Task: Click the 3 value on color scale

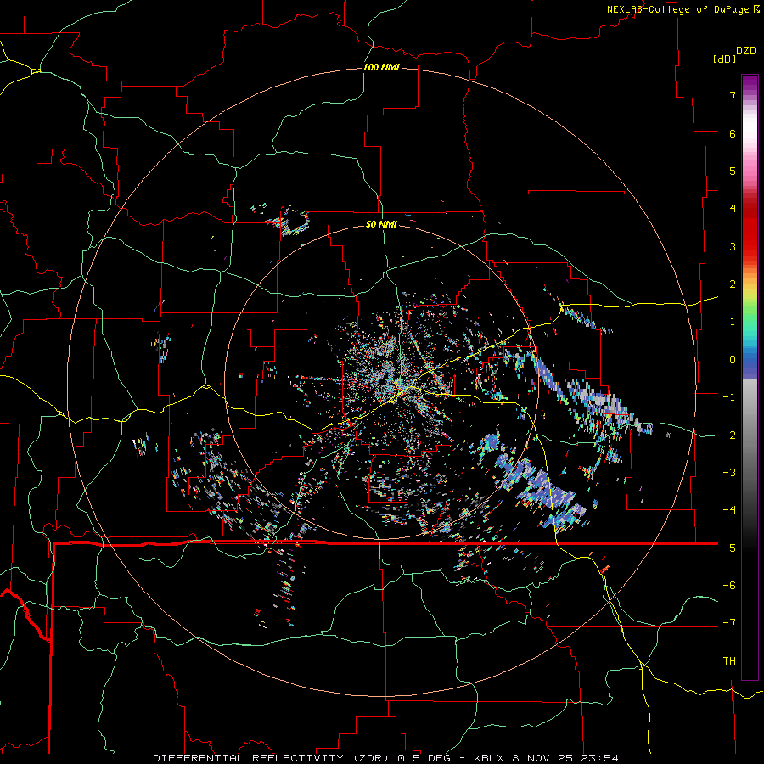Action: tap(733, 246)
